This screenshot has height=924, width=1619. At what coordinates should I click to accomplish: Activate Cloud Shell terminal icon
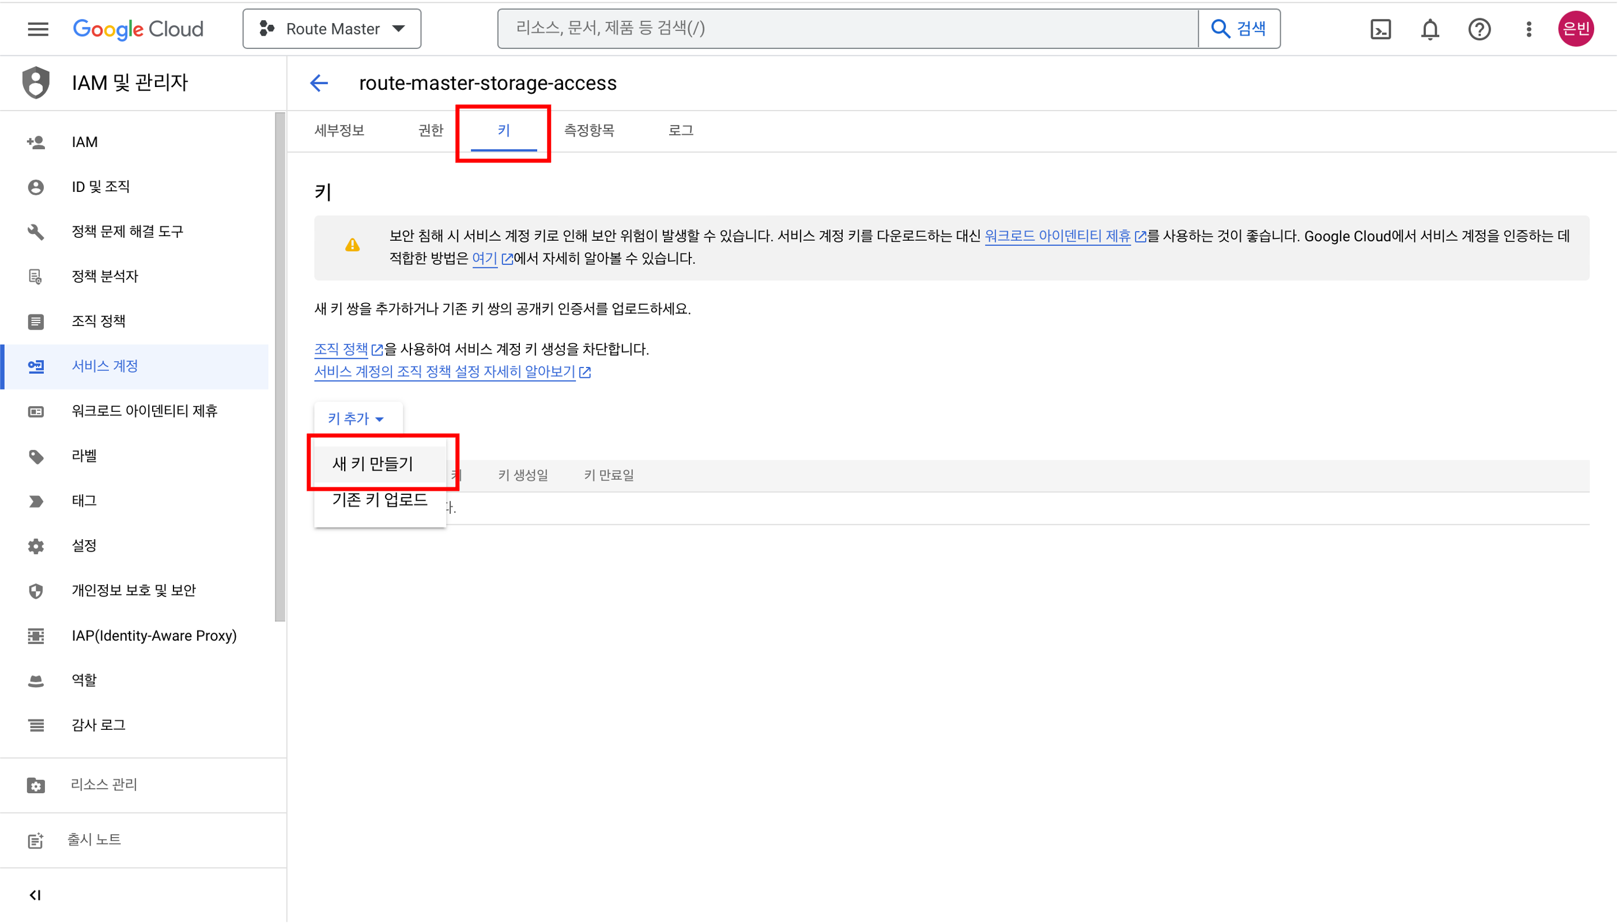1380,29
